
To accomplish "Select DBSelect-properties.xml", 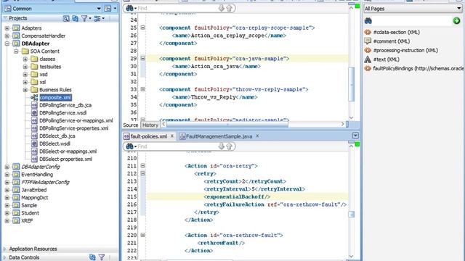I will coord(65,159).
